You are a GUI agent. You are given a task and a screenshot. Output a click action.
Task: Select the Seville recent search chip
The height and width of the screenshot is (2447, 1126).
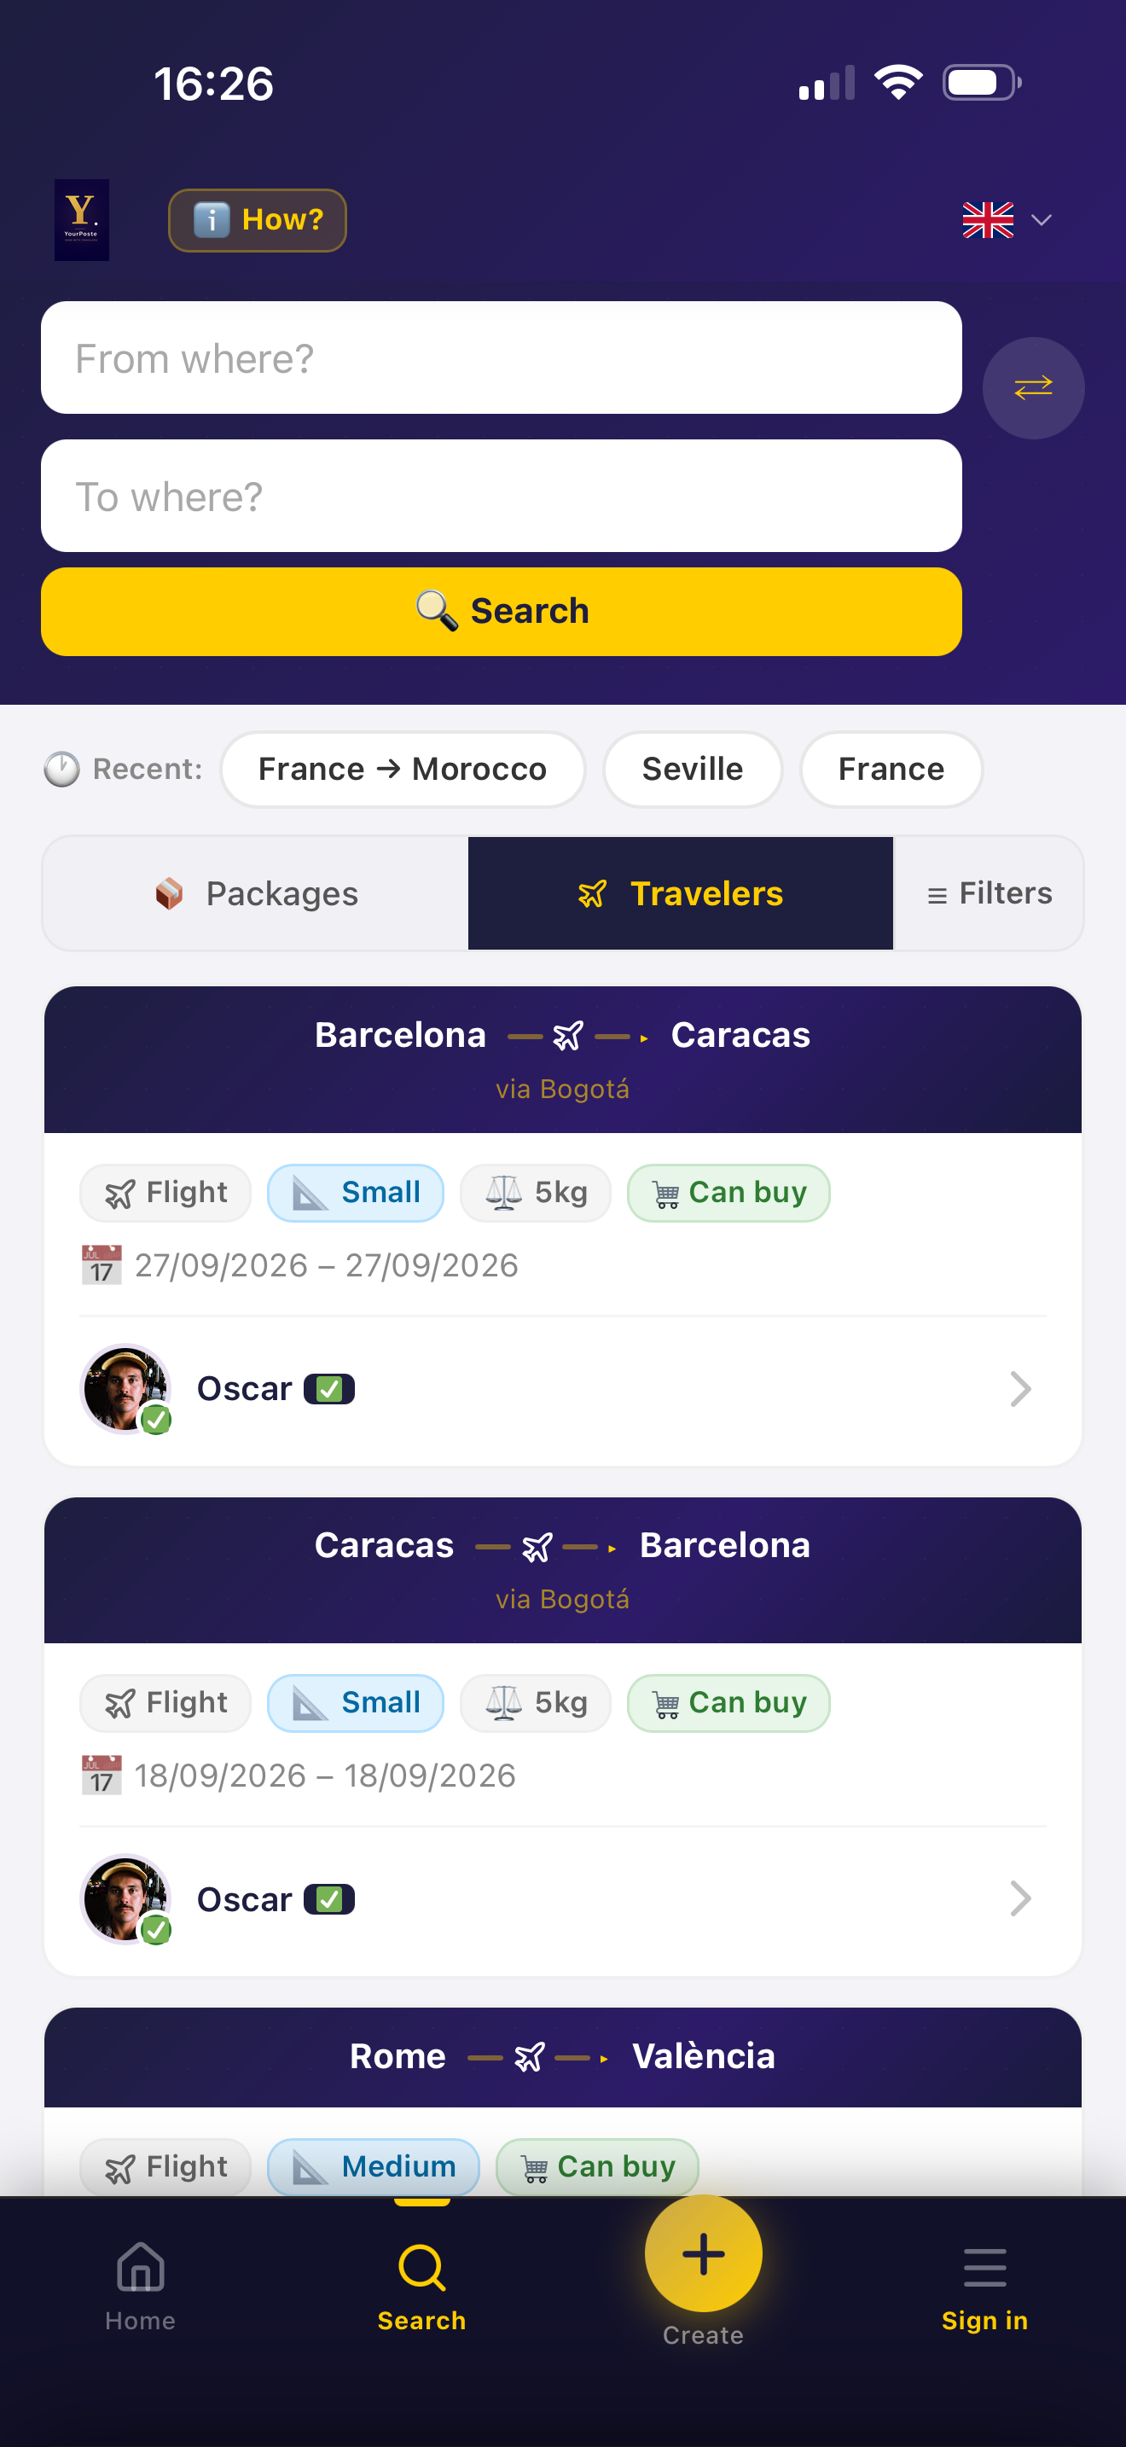tap(692, 769)
